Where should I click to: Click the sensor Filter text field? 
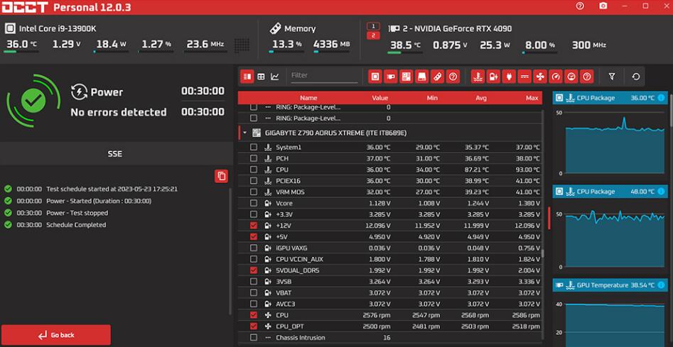[322, 75]
